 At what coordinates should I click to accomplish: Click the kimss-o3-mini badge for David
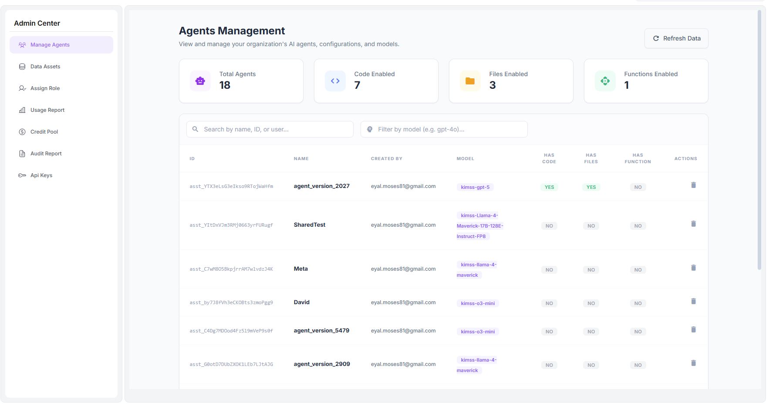pyautogui.click(x=477, y=303)
